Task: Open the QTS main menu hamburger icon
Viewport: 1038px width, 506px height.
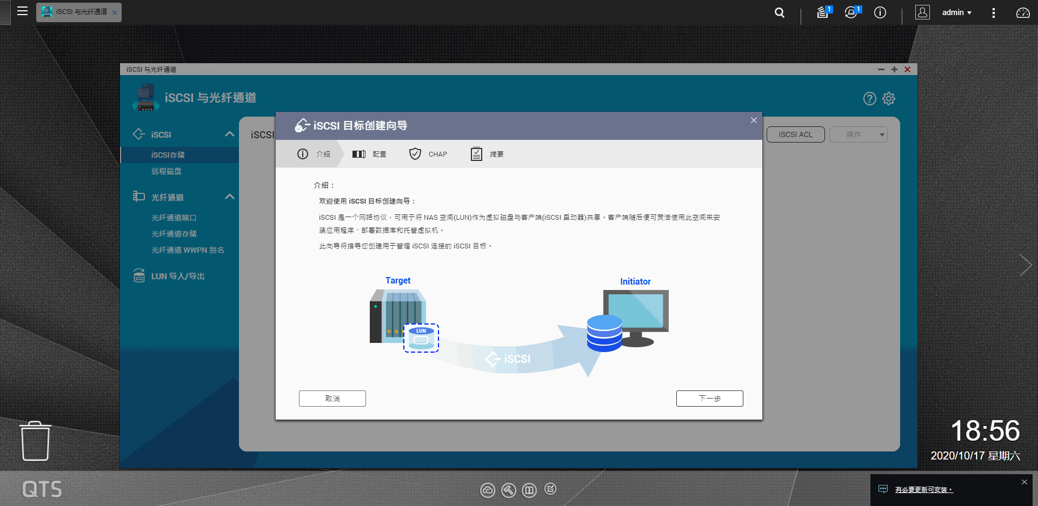Action: 22,11
